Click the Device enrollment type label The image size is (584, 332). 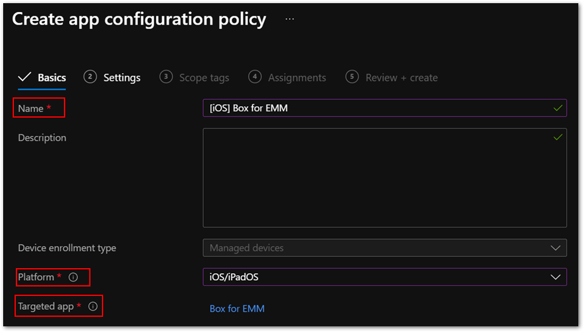(x=67, y=248)
